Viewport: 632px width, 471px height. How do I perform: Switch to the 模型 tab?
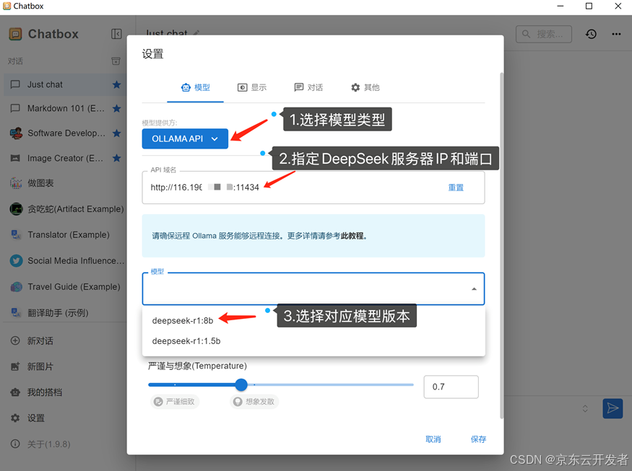click(196, 88)
